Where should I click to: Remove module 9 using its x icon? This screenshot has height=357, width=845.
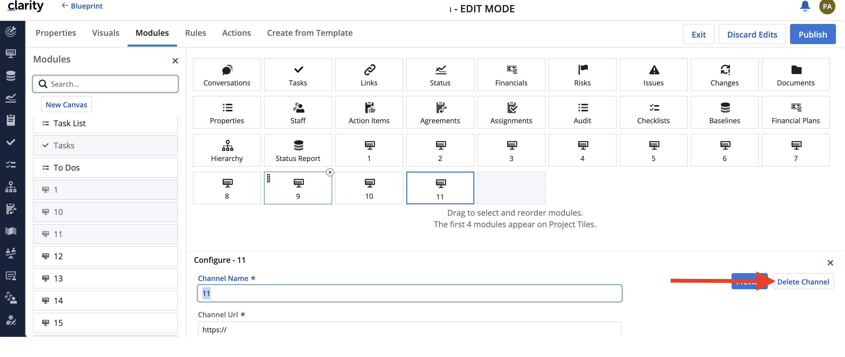pos(330,172)
